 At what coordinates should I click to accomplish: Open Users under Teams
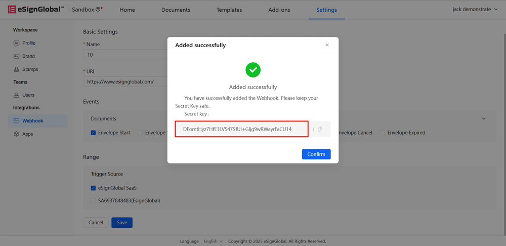(x=28, y=95)
